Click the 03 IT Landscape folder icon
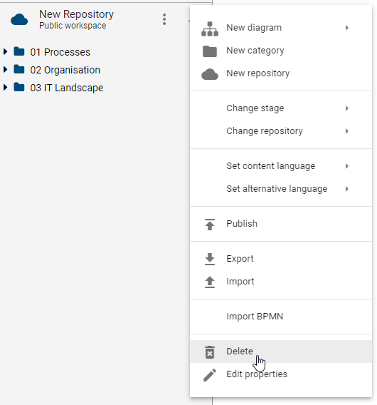The height and width of the screenshot is (405, 377). tap(19, 87)
